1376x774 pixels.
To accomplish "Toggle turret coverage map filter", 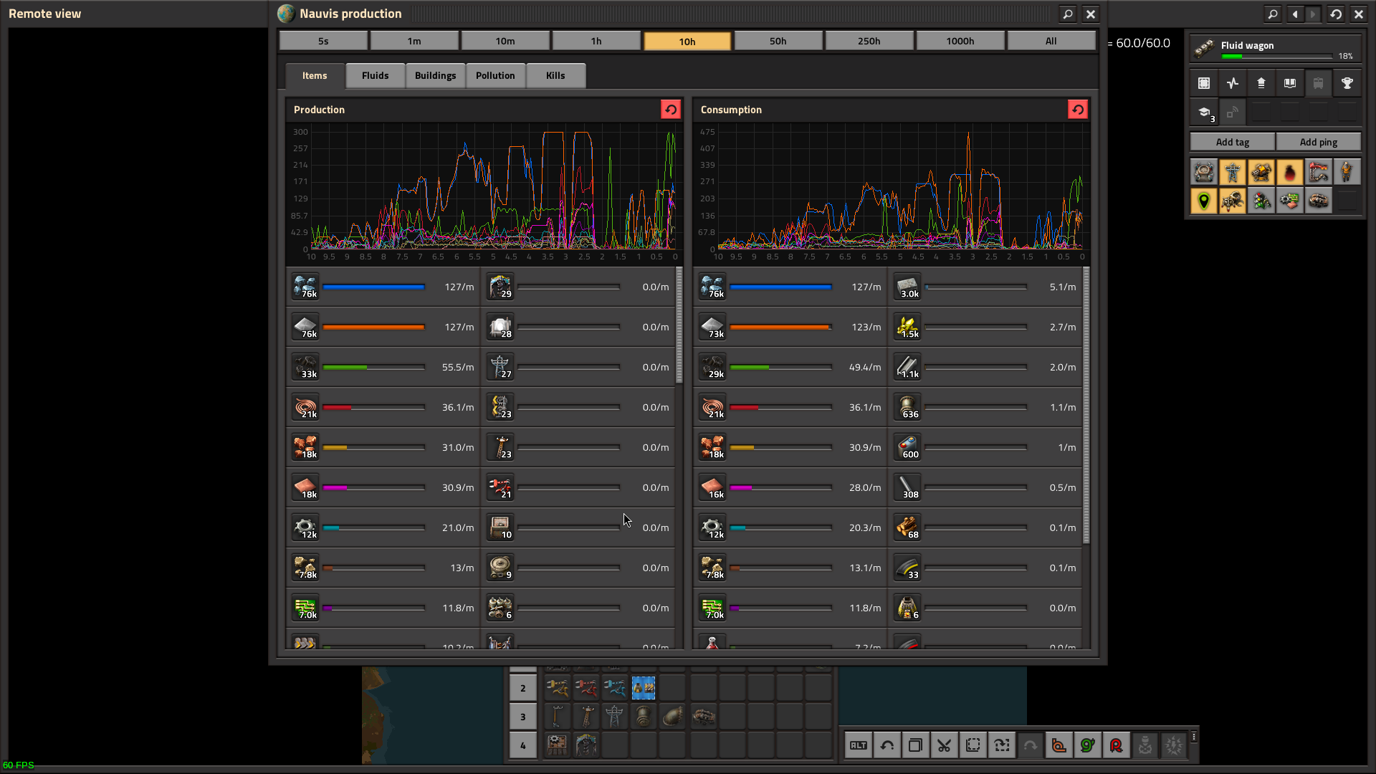I will (x=1261, y=172).
